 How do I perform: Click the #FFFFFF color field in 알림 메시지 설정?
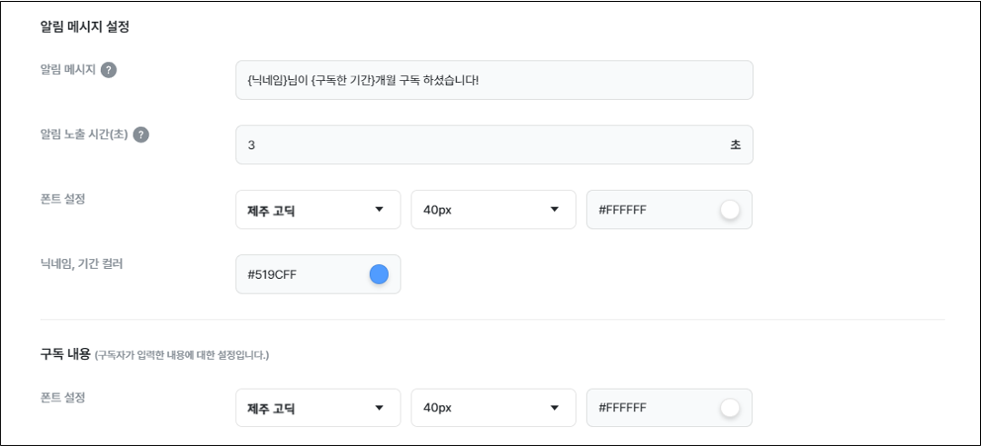(x=669, y=210)
